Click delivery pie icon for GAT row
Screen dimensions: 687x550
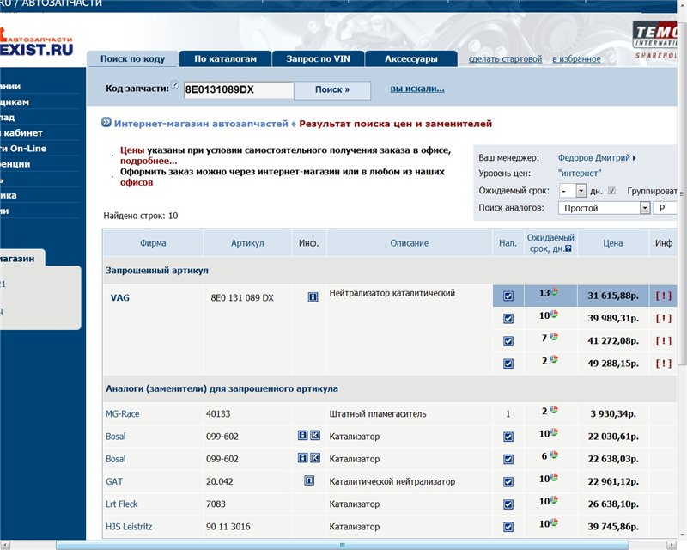click(554, 477)
